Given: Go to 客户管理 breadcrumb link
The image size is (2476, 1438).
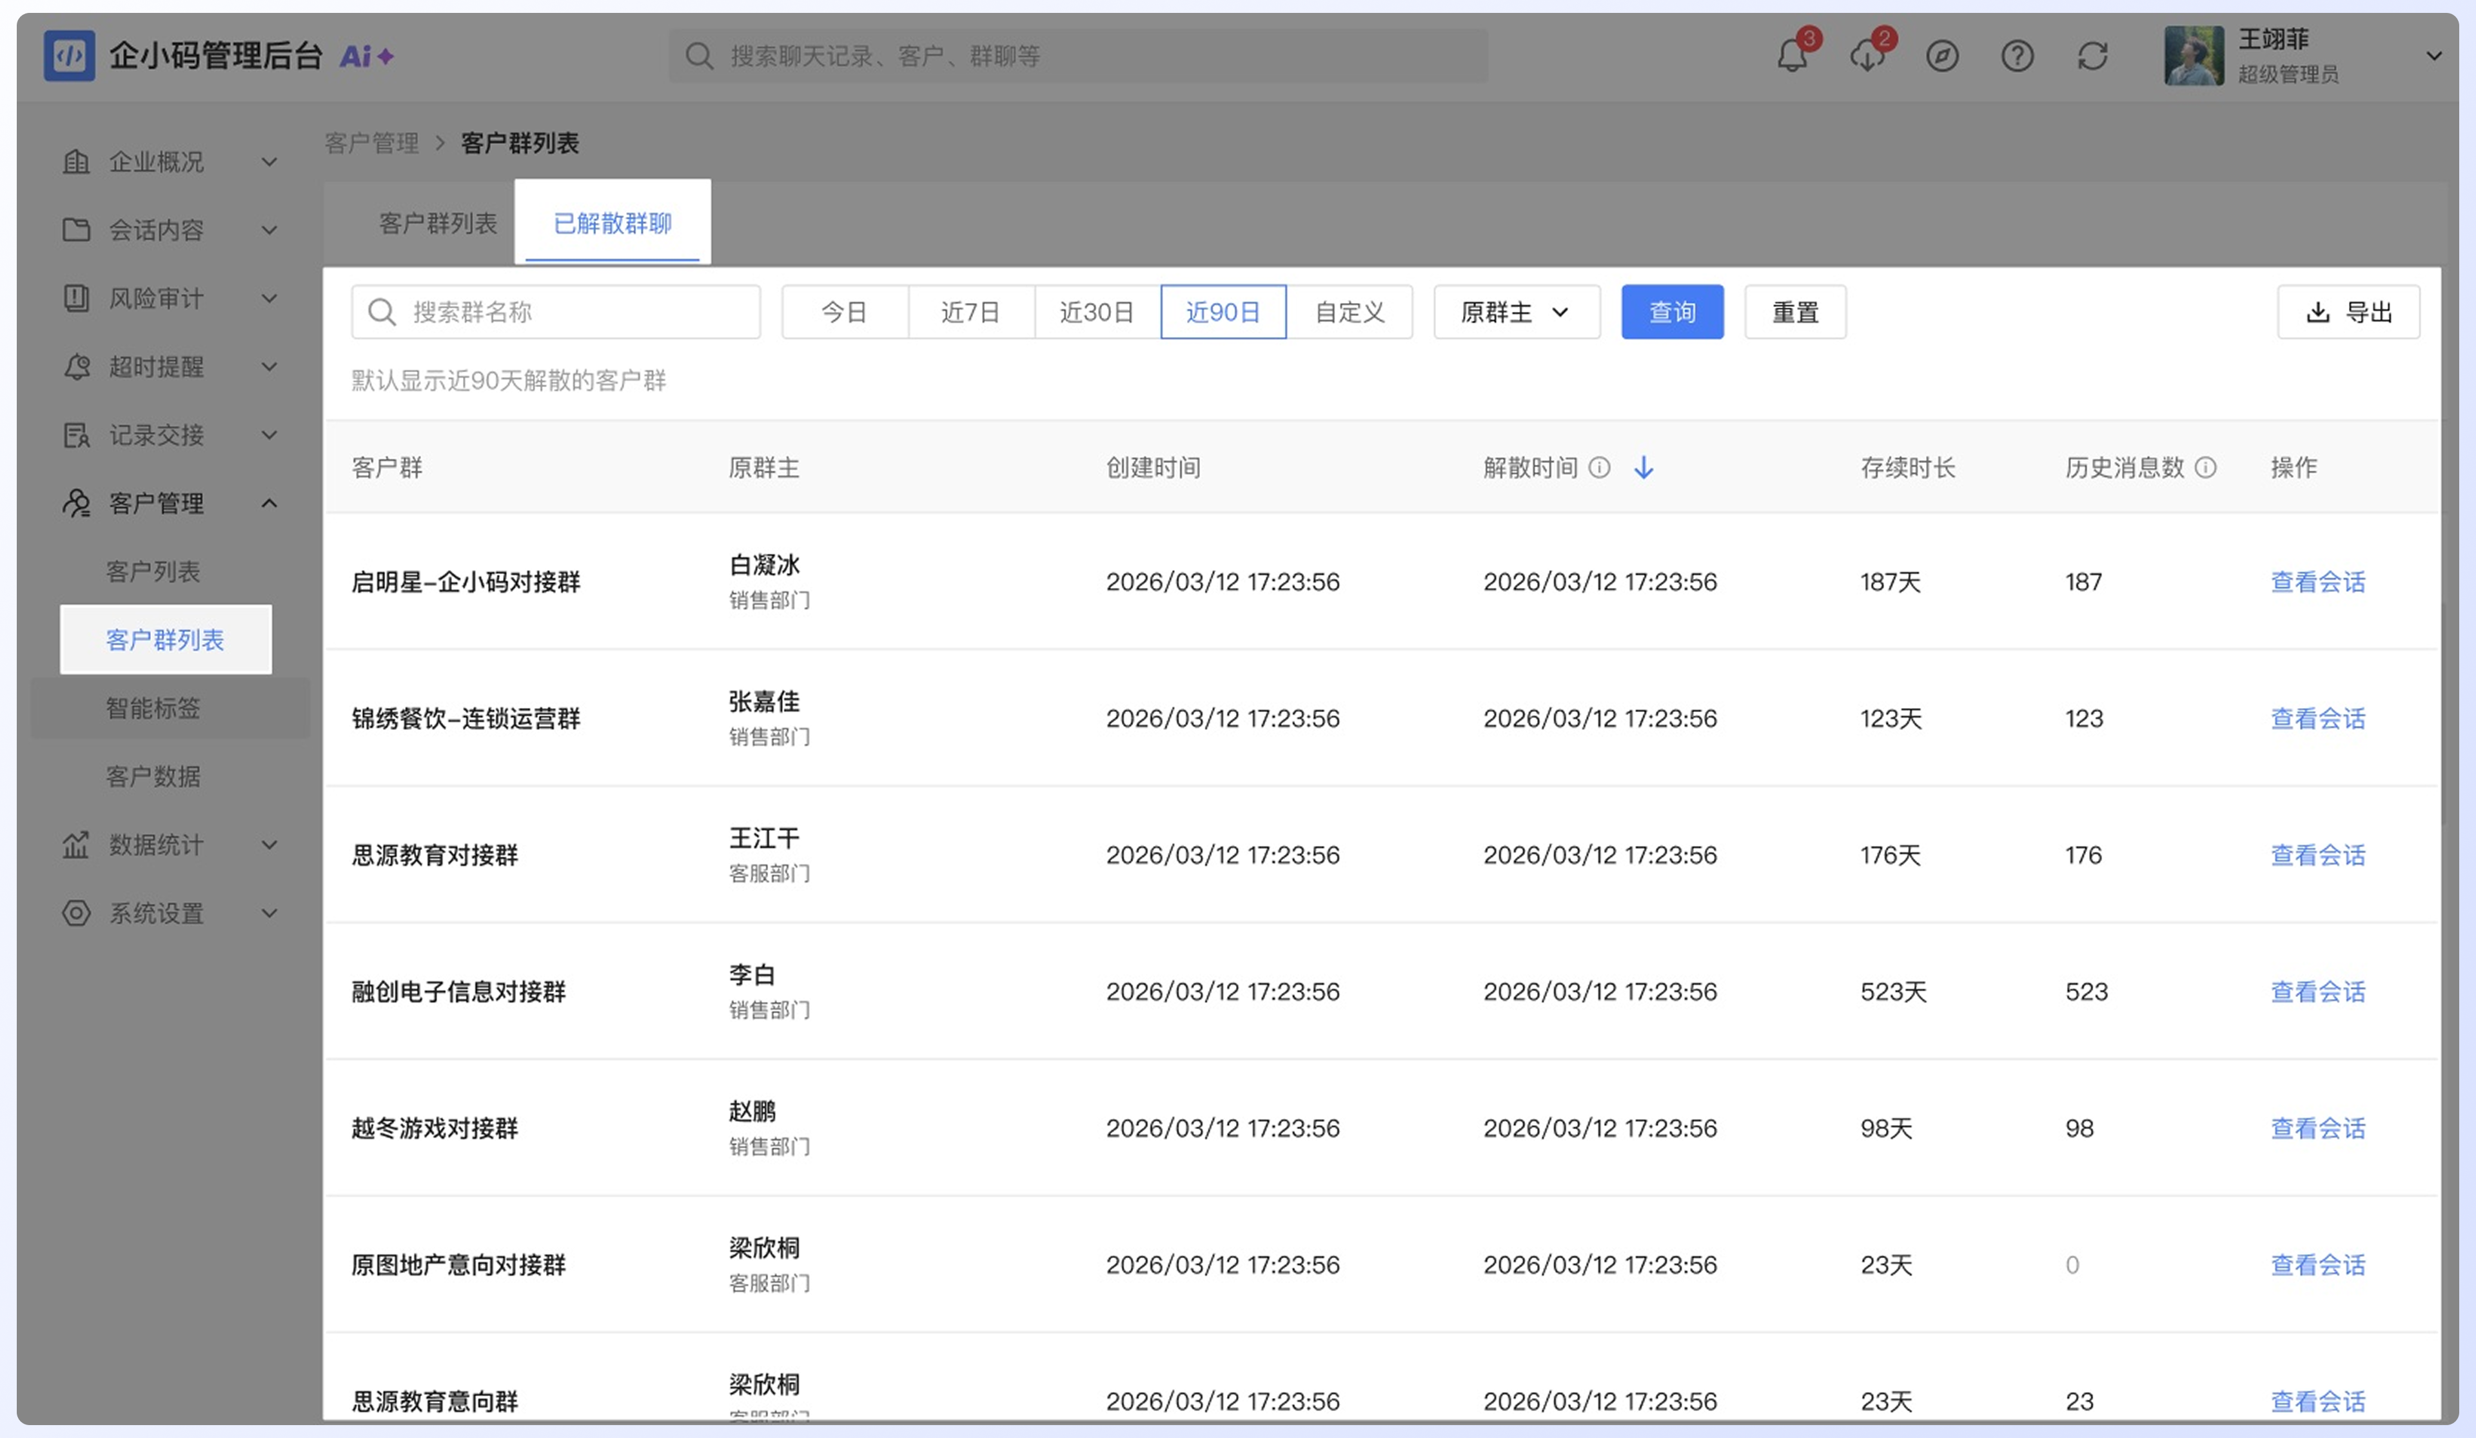Looking at the screenshot, I should pos(371,143).
